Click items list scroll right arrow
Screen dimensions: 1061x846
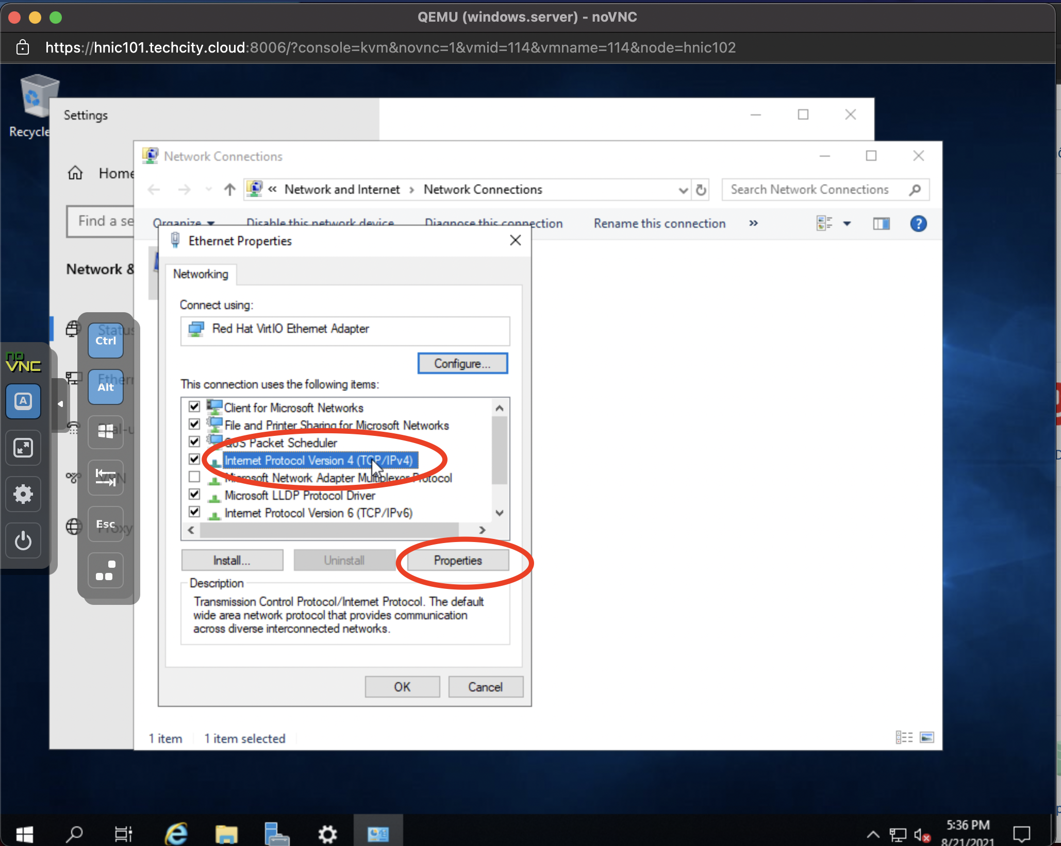tap(482, 530)
